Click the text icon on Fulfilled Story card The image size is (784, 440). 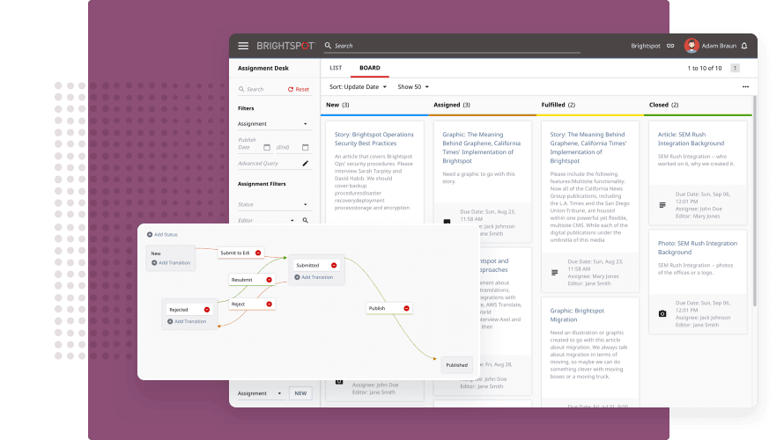coord(554,273)
